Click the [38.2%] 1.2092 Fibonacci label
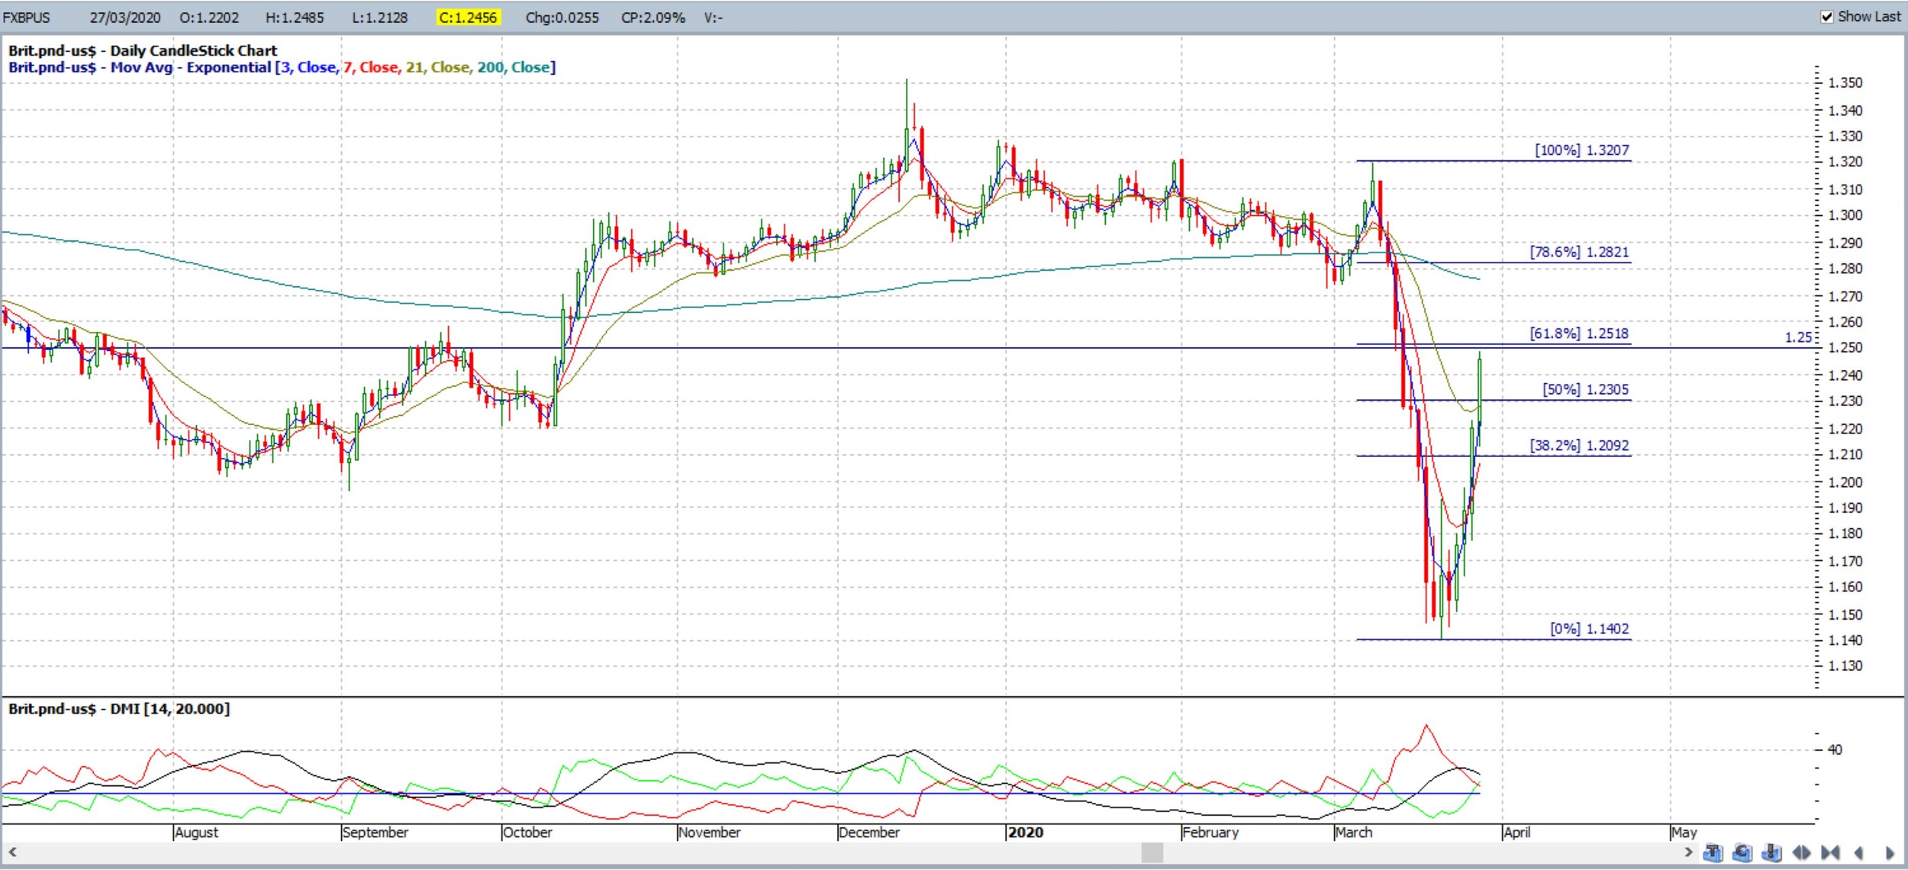Viewport: 1908px width, 870px height. [x=1579, y=446]
